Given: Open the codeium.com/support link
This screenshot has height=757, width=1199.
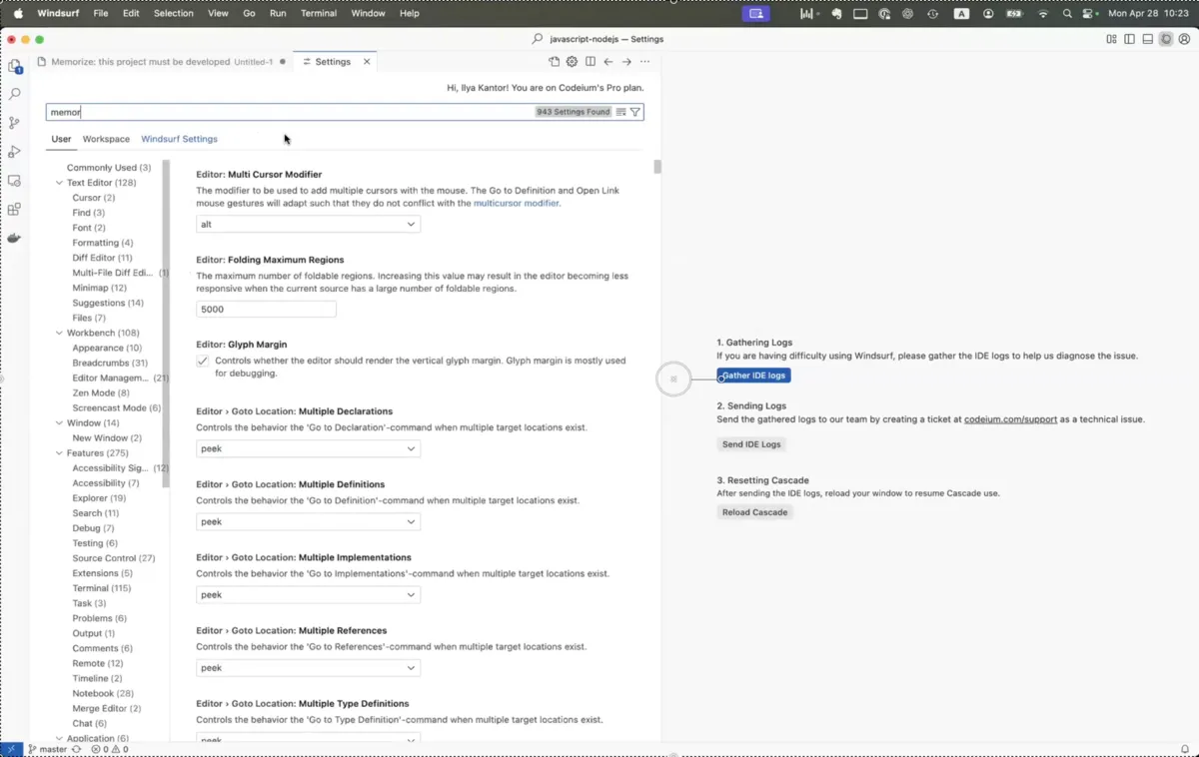Looking at the screenshot, I should point(1010,419).
